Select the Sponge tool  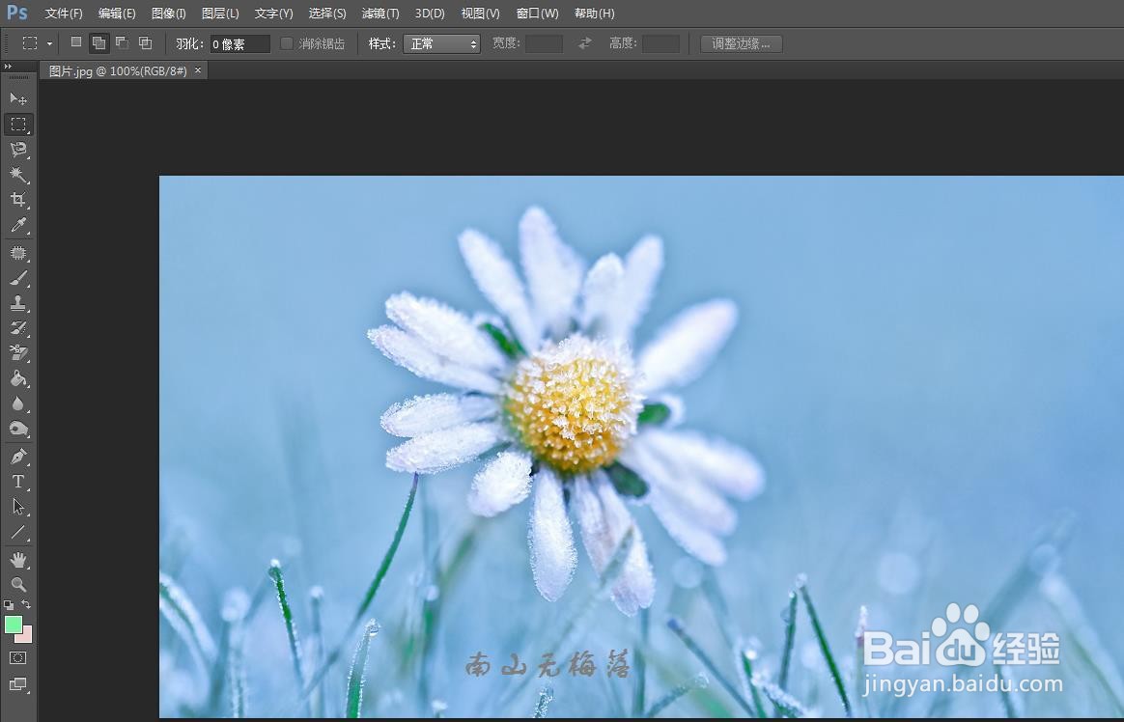[x=18, y=429]
